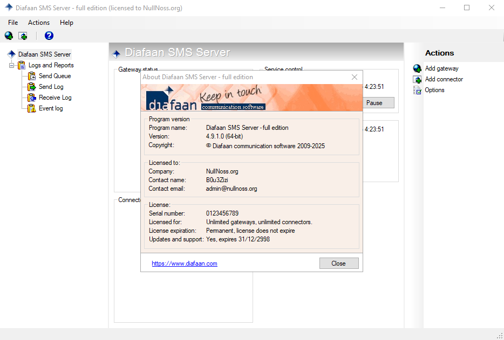Click the Logs and Reports clipboard icon

[x=22, y=65]
